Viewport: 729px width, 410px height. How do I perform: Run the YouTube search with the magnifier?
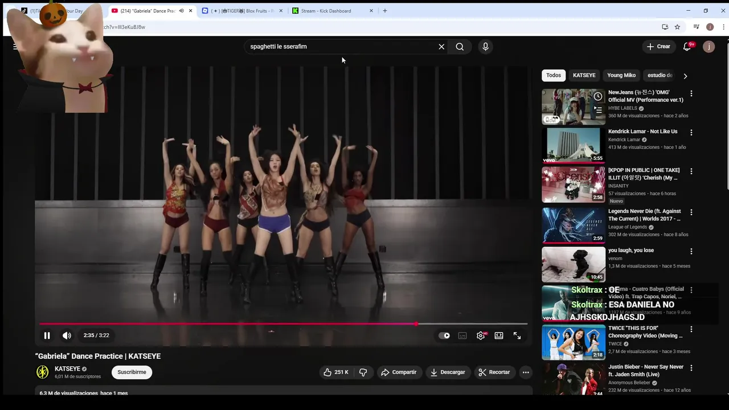click(x=460, y=47)
